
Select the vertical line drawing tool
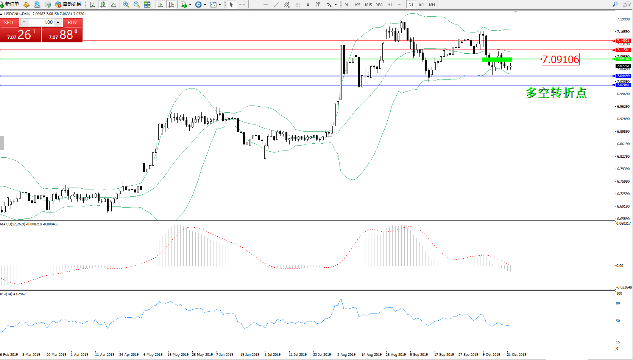click(255, 5)
